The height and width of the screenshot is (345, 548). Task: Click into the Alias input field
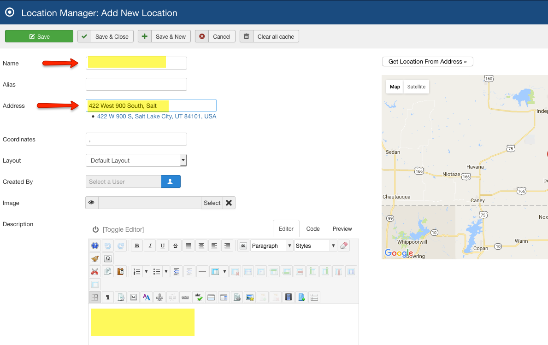point(136,84)
